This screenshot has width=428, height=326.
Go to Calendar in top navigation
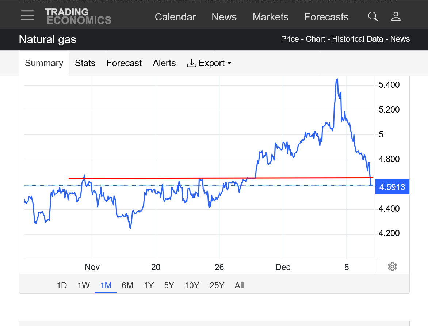175,17
